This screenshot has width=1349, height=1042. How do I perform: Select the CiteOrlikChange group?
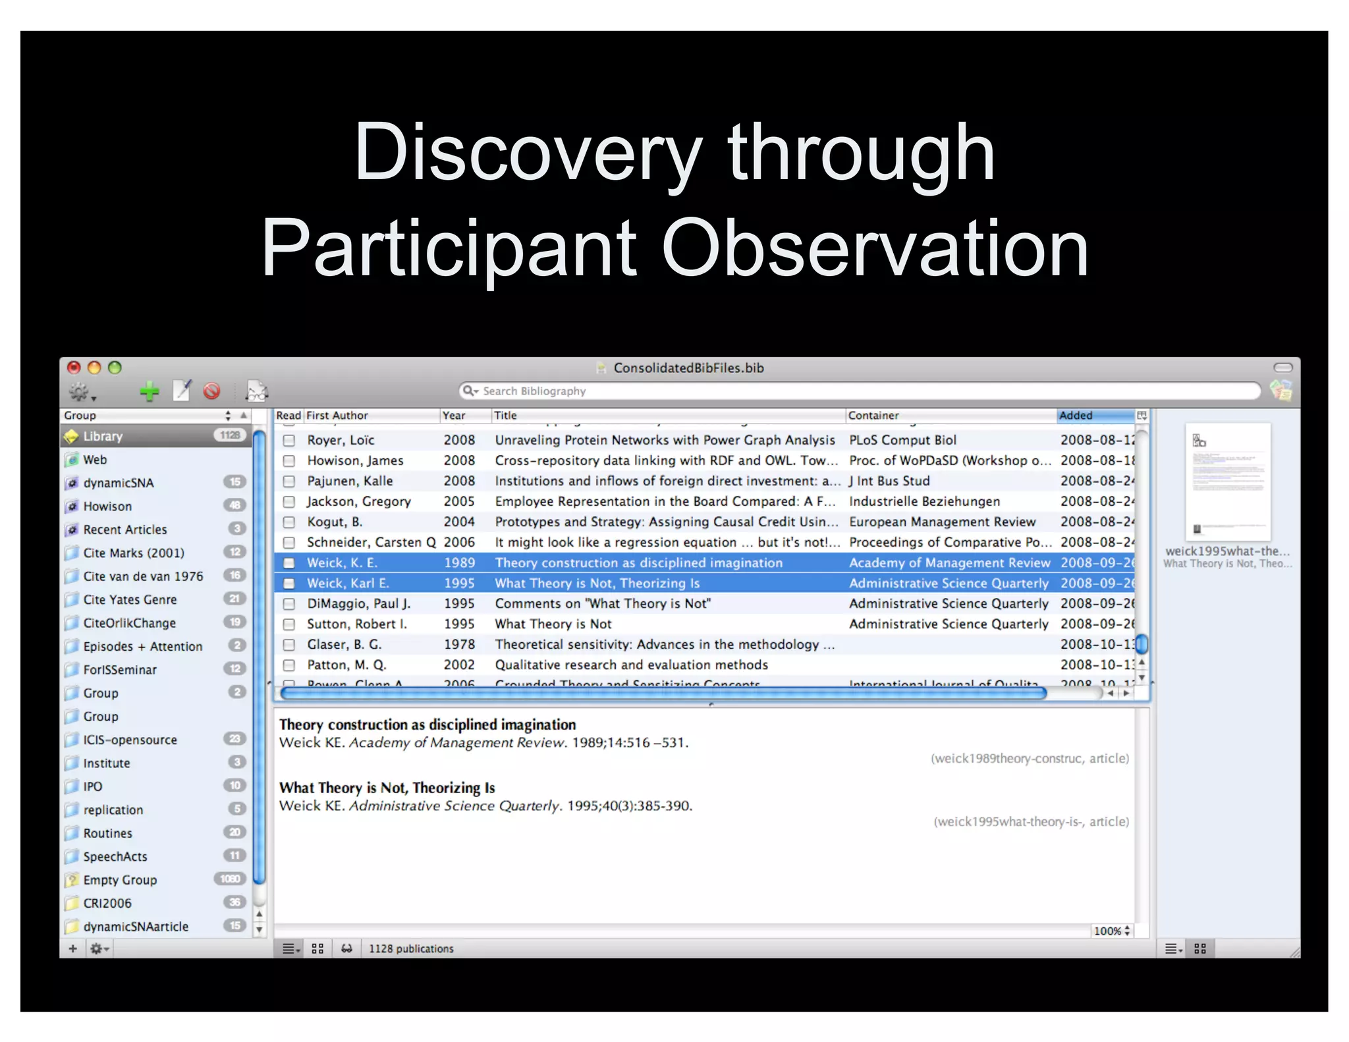(156, 623)
